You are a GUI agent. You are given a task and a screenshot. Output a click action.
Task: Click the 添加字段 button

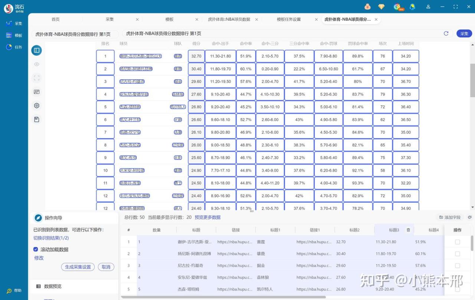[450, 217]
